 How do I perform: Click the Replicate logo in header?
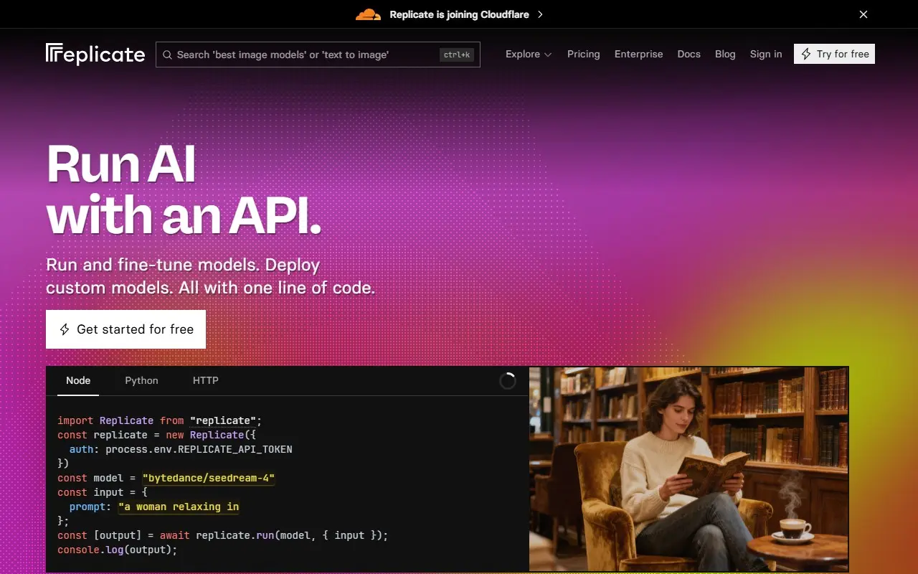[x=95, y=55]
